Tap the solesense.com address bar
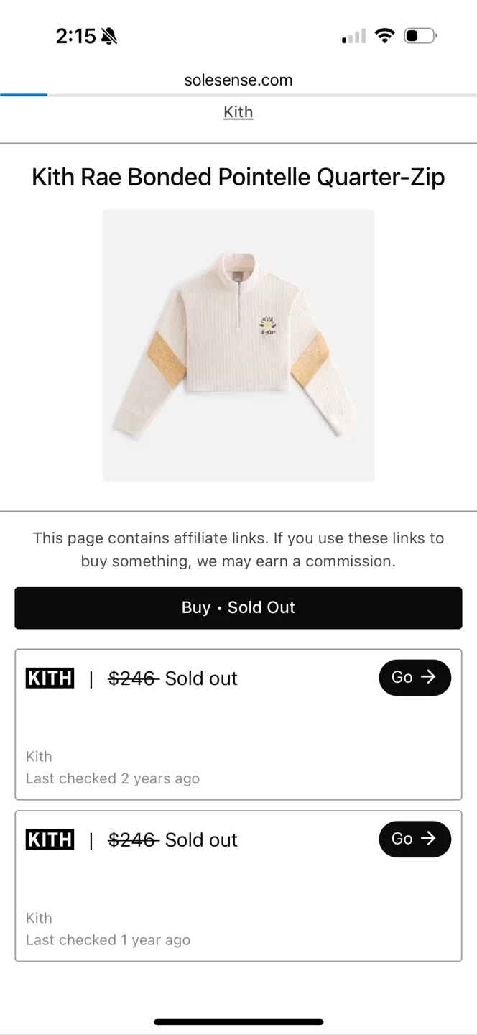This screenshot has width=477, height=1035. click(238, 80)
